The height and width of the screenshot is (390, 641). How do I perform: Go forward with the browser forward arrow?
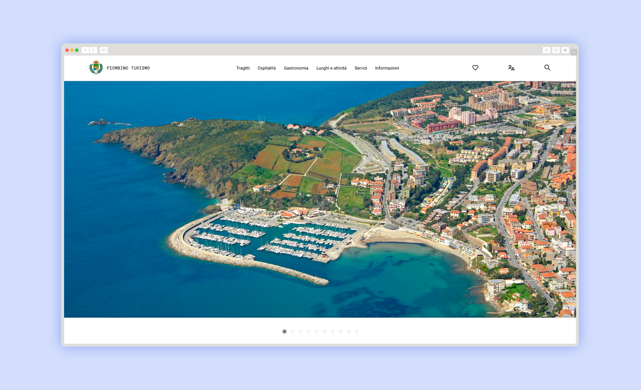click(x=93, y=50)
